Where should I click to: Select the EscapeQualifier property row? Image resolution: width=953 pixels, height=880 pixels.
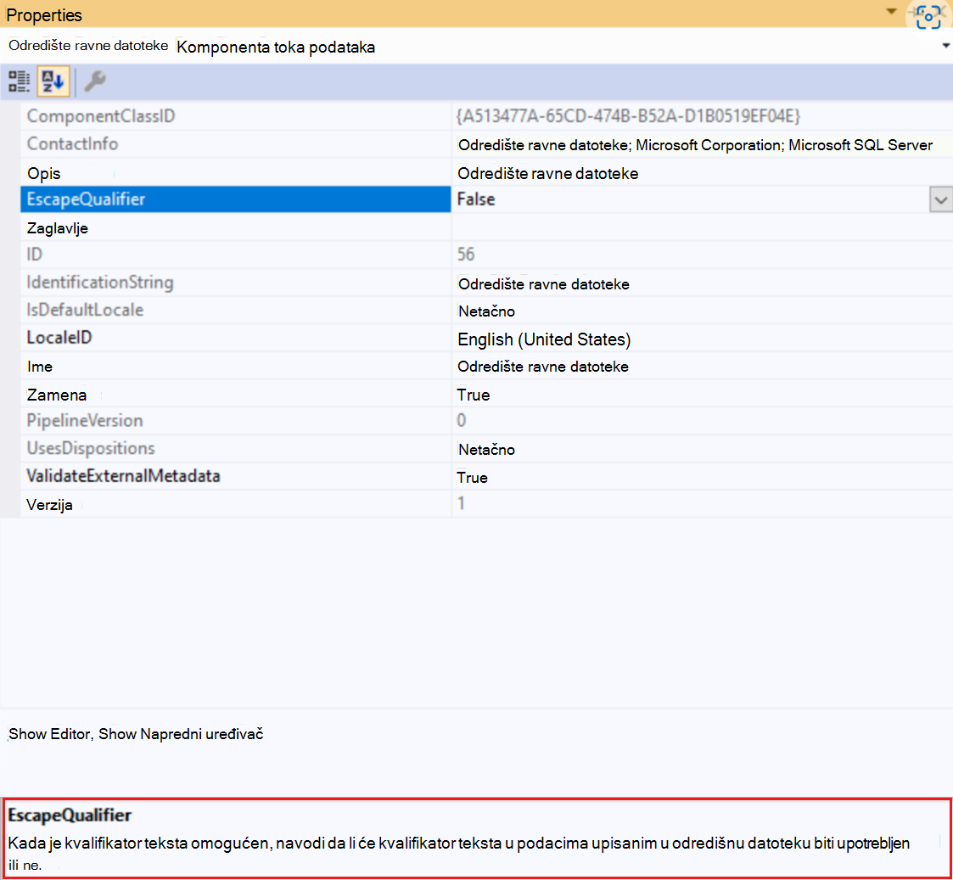235,199
